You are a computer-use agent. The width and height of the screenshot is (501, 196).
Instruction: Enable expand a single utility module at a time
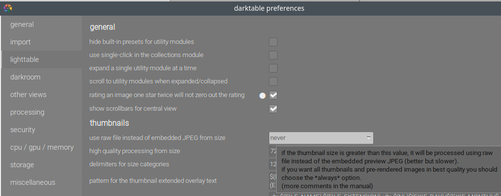273,68
